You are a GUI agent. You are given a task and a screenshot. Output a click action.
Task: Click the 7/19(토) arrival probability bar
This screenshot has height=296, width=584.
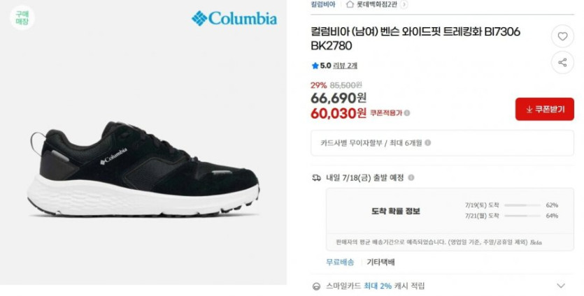tap(522, 205)
